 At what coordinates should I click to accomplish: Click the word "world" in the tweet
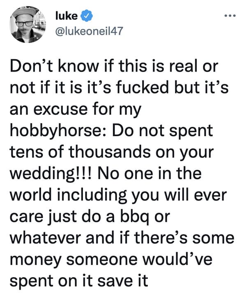[x=31, y=195]
